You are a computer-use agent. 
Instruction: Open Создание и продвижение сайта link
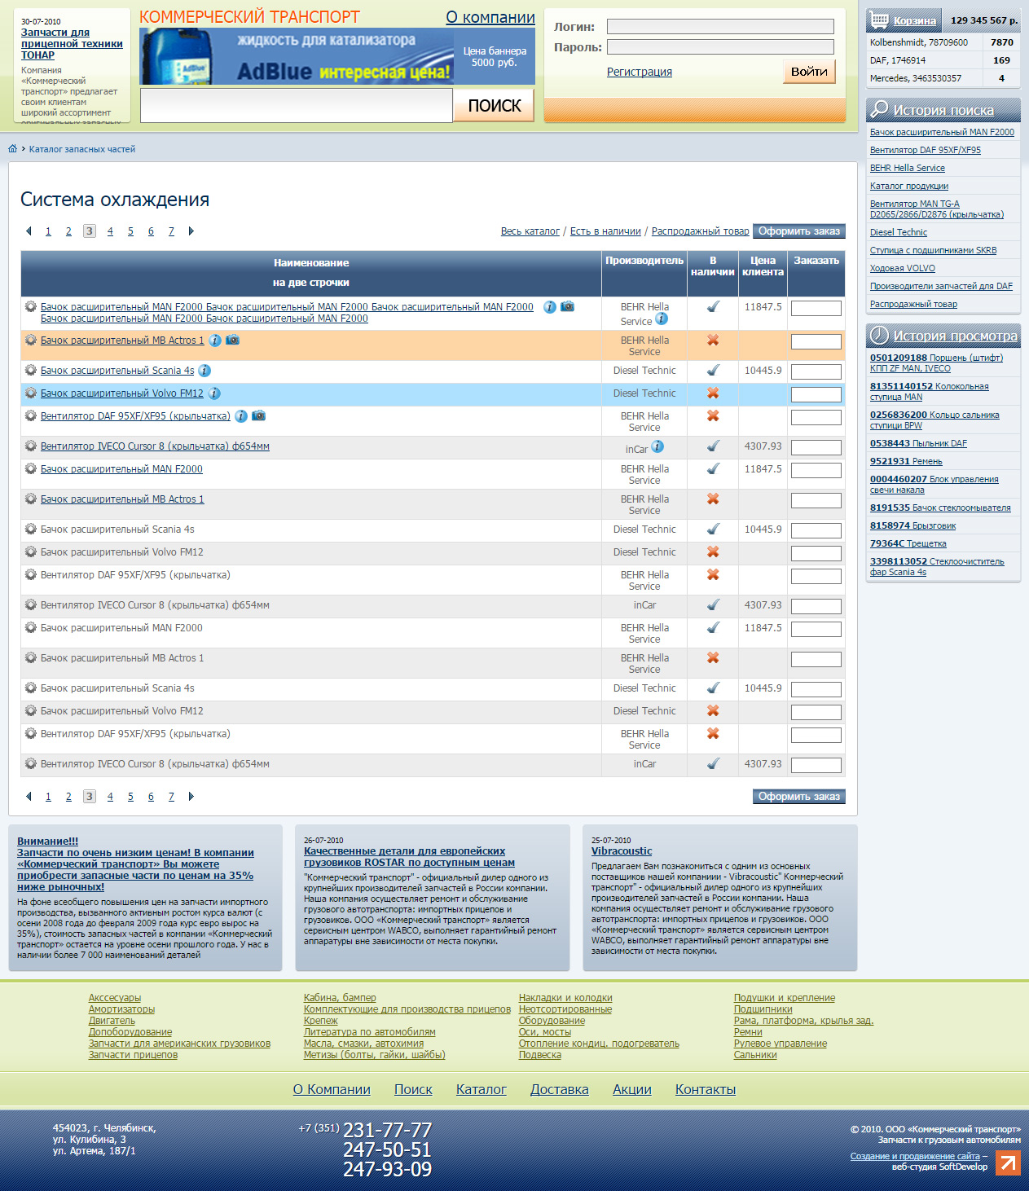(915, 1156)
